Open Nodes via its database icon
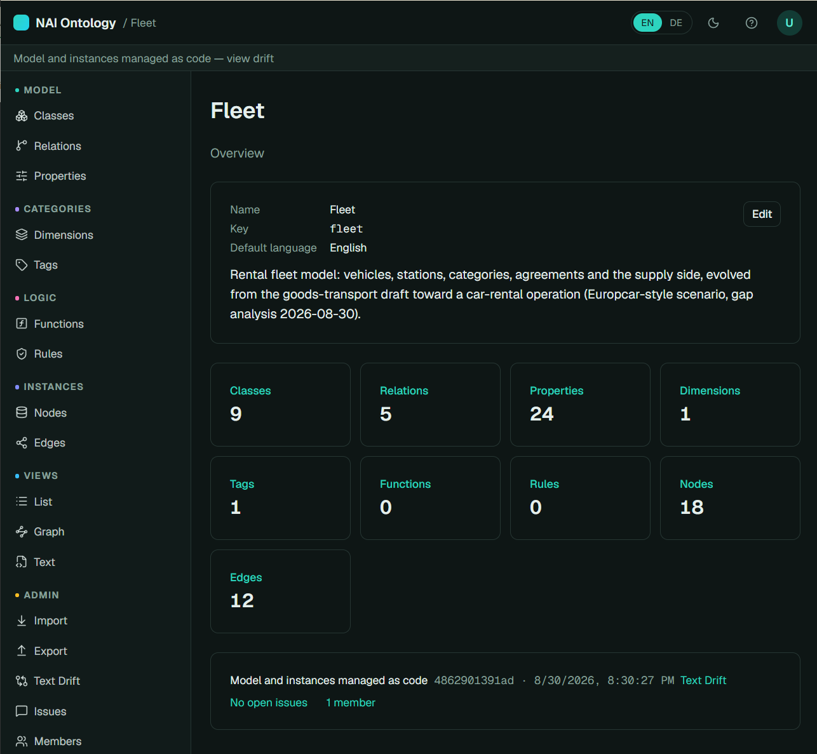The width and height of the screenshot is (817, 754). coord(22,413)
